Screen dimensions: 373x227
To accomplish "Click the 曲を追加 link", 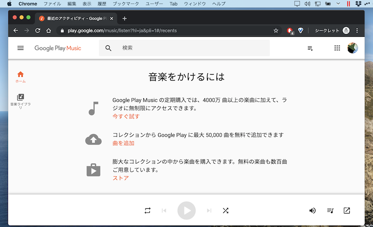I will click(x=123, y=143).
